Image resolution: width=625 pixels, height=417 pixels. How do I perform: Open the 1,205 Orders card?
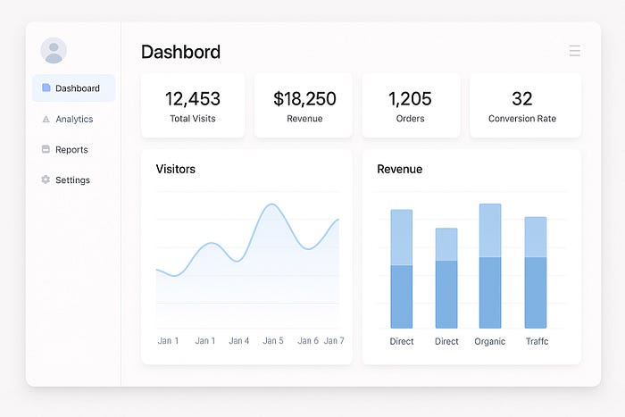[411, 105]
